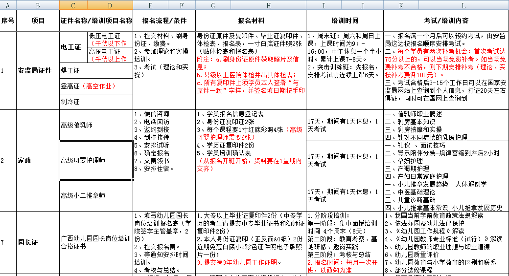Select the 家政 cell
The image size is (509, 276).
click(x=38, y=161)
